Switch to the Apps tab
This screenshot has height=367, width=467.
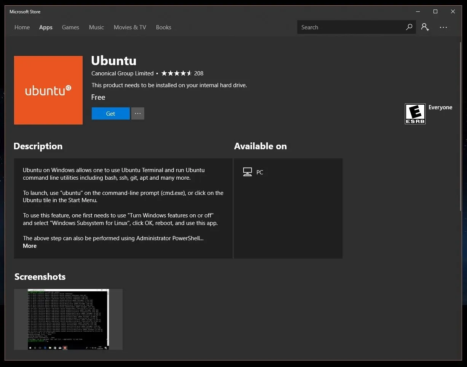coord(46,27)
